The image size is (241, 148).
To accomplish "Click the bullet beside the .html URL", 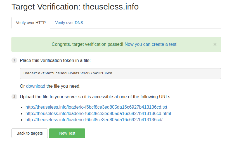I will pyautogui.click(x=22, y=114).
